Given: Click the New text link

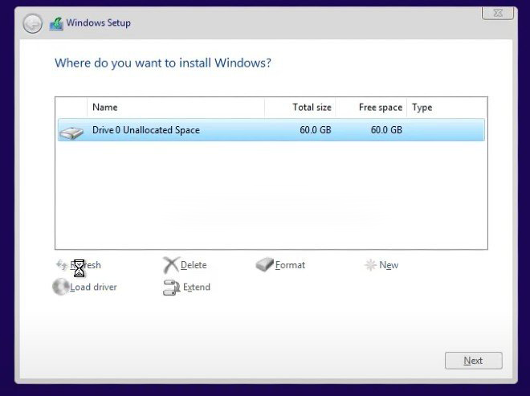Looking at the screenshot, I should [389, 265].
